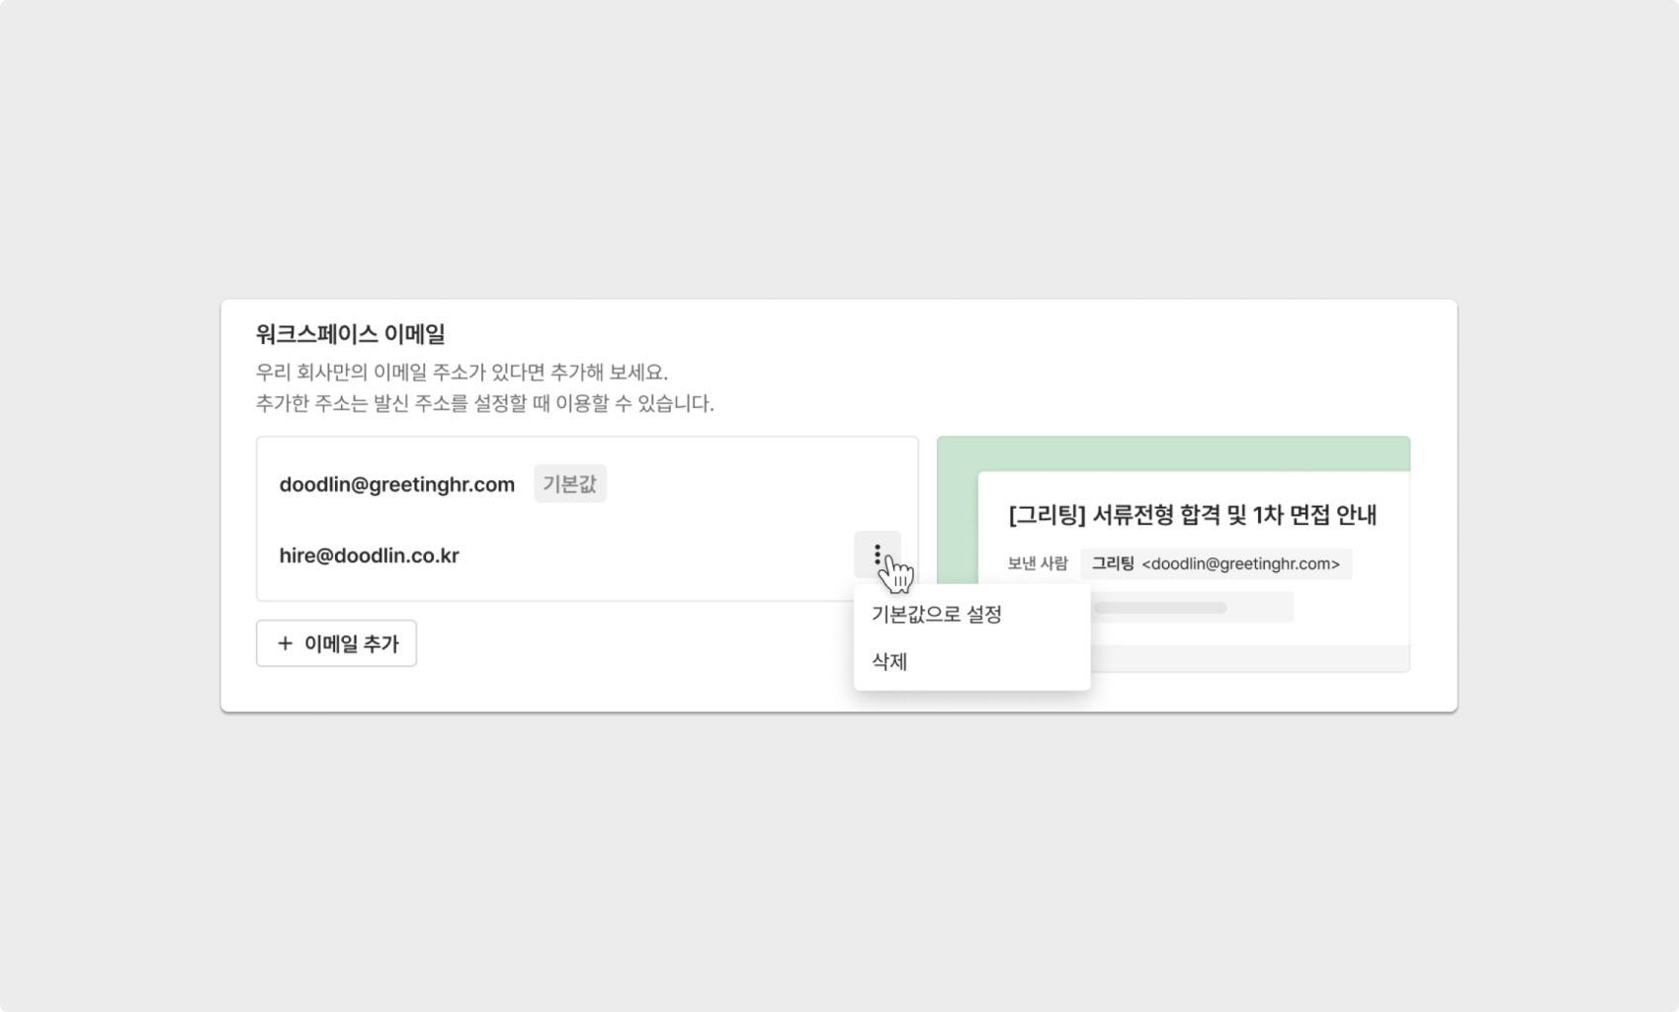1679x1012 pixels.
Task: Click the '워크스페이스 이메일' heading
Action: (350, 334)
